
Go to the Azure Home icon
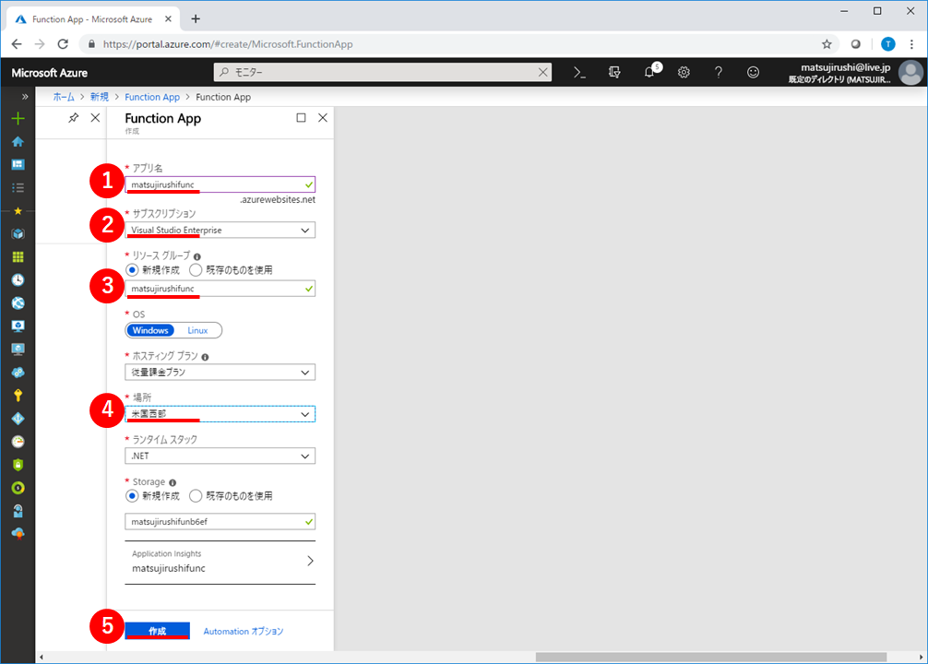tap(18, 141)
